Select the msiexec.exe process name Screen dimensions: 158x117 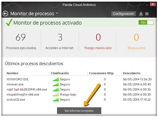coord(15,84)
